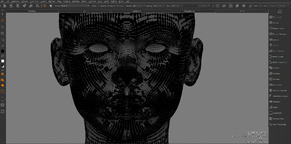The width and height of the screenshot is (291, 144).
Task: Toggle the checkbox before the Brush Pressure field
Action: pos(182,6)
